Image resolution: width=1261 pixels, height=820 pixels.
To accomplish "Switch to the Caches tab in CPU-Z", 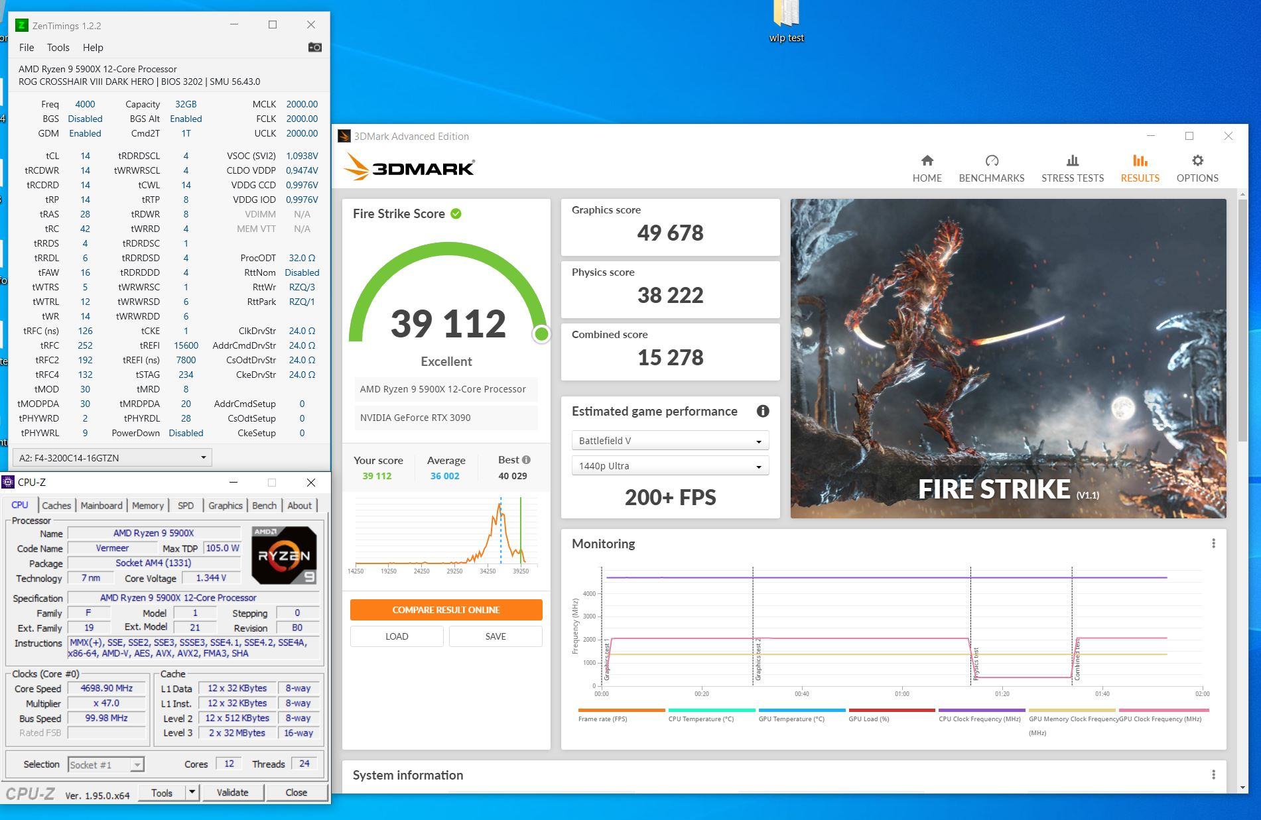I will pos(56,505).
